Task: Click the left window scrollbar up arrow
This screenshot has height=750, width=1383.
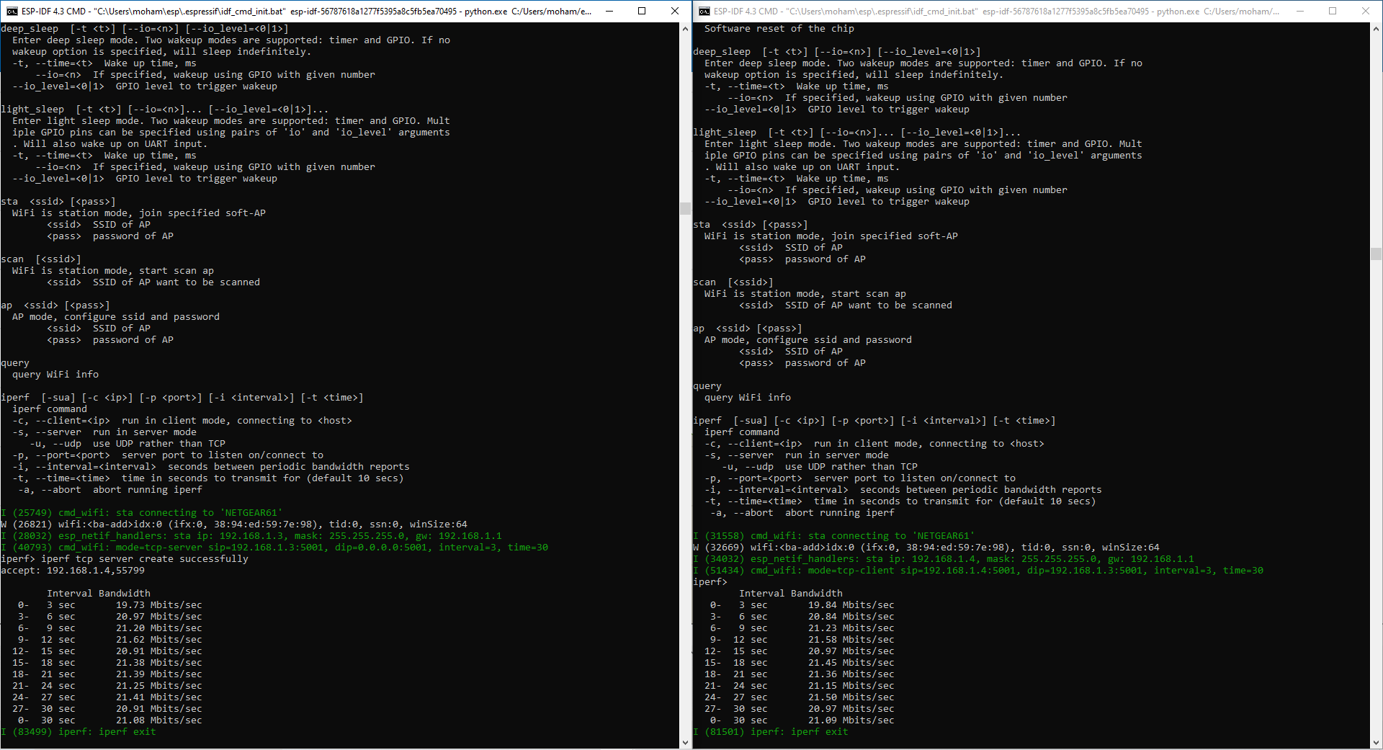Action: click(x=685, y=29)
